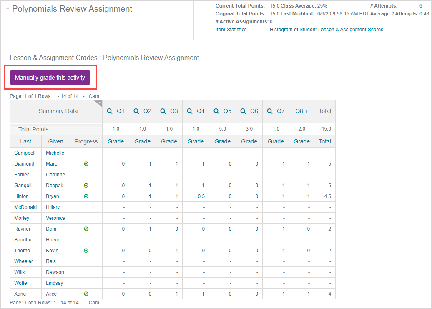Collapse the Polynomials Review Assignment header dash
The width and height of the screenshot is (432, 309).
coord(8,9)
